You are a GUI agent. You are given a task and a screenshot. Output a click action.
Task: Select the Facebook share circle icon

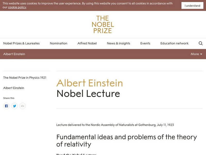coord(6,106)
